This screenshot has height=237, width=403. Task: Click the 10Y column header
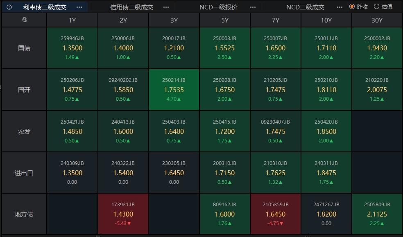point(326,20)
